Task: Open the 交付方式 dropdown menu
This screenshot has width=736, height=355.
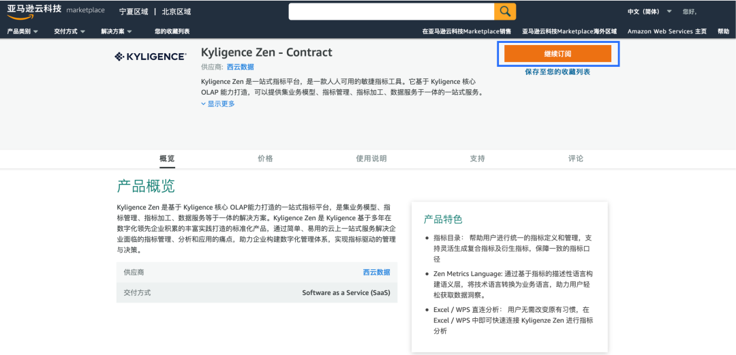Action: (x=70, y=31)
